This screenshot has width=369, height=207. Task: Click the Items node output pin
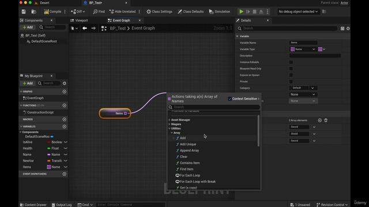(x=126, y=113)
